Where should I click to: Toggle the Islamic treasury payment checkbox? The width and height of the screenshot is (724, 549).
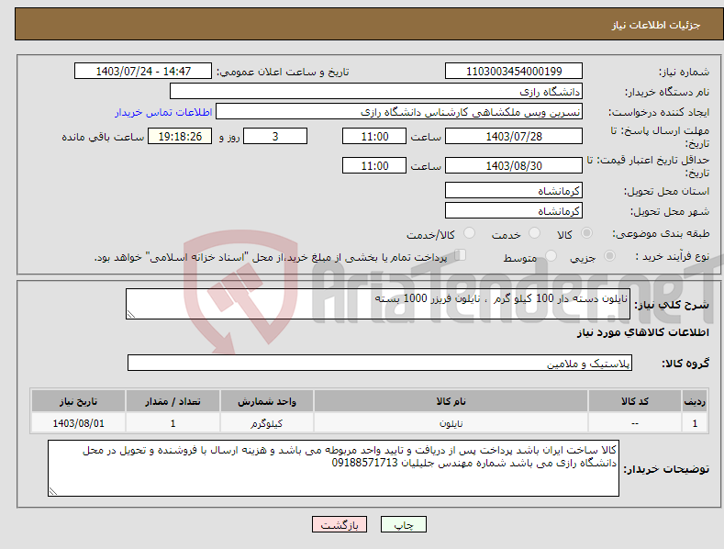461,255
